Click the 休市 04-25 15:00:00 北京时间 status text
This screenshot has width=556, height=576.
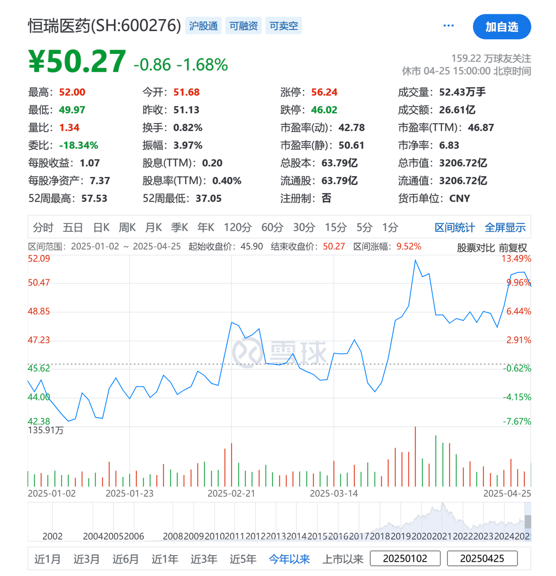click(x=466, y=71)
